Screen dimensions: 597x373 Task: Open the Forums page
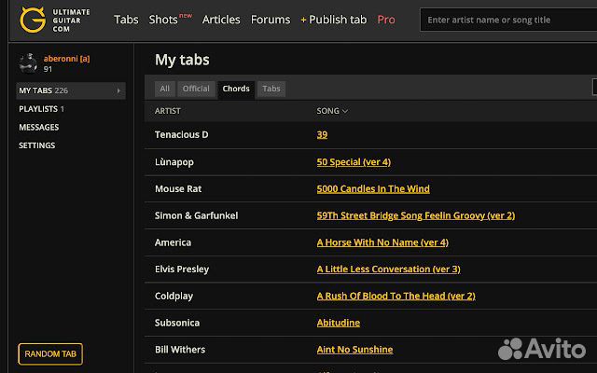pyautogui.click(x=271, y=20)
